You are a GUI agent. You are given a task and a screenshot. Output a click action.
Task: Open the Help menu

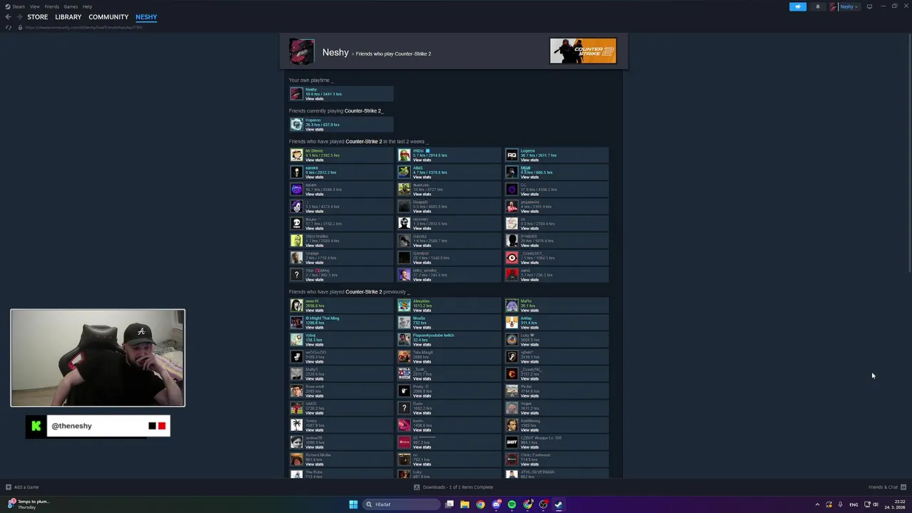(87, 6)
